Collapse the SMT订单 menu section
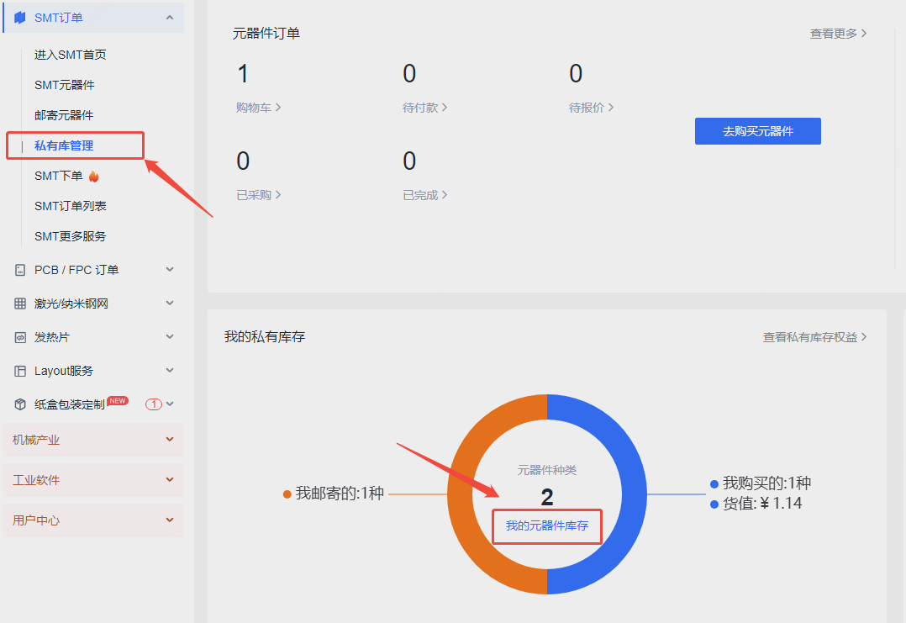The image size is (906, 623). [170, 18]
